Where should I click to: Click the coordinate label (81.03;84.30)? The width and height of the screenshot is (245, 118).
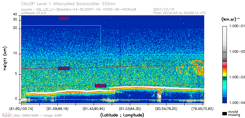130,108
